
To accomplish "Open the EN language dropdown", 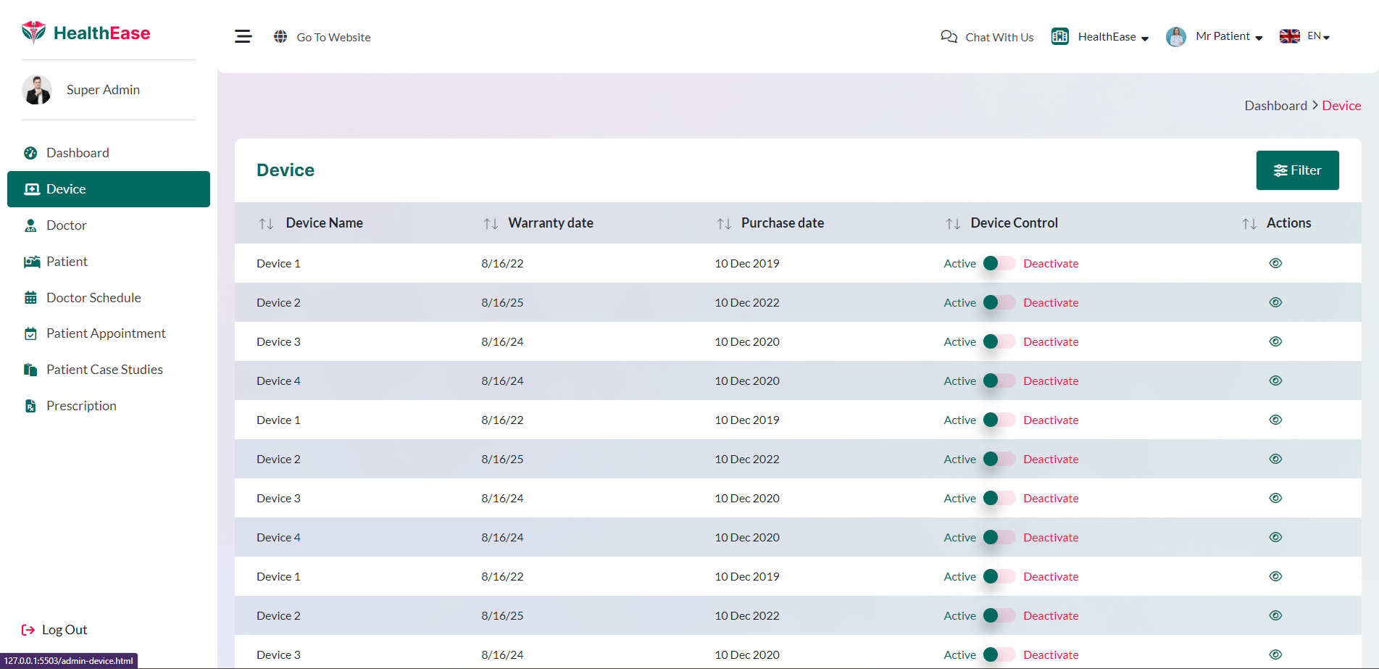I will click(1318, 36).
